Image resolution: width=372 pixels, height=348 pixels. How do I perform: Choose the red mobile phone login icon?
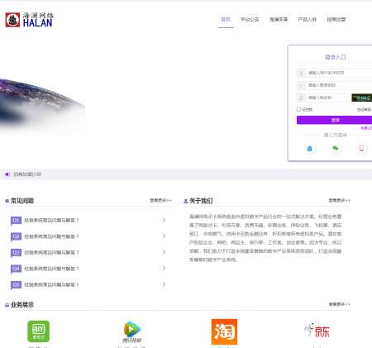pyautogui.click(x=361, y=149)
